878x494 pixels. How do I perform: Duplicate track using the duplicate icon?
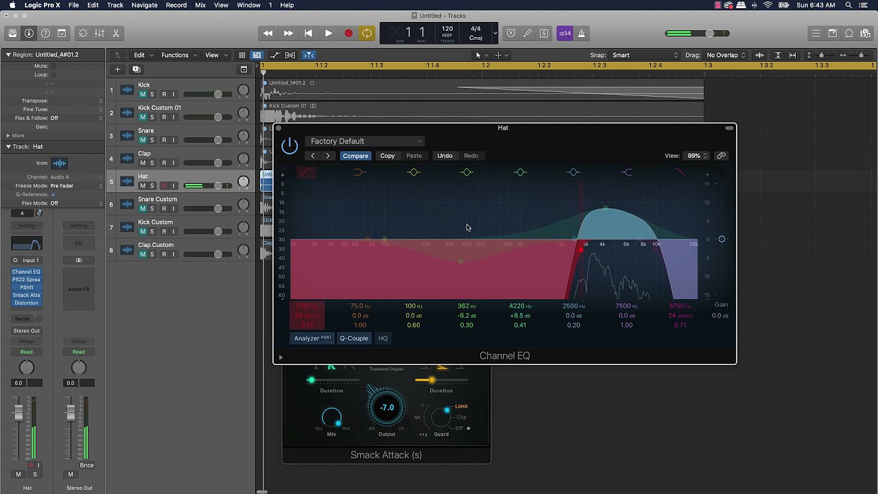click(136, 69)
